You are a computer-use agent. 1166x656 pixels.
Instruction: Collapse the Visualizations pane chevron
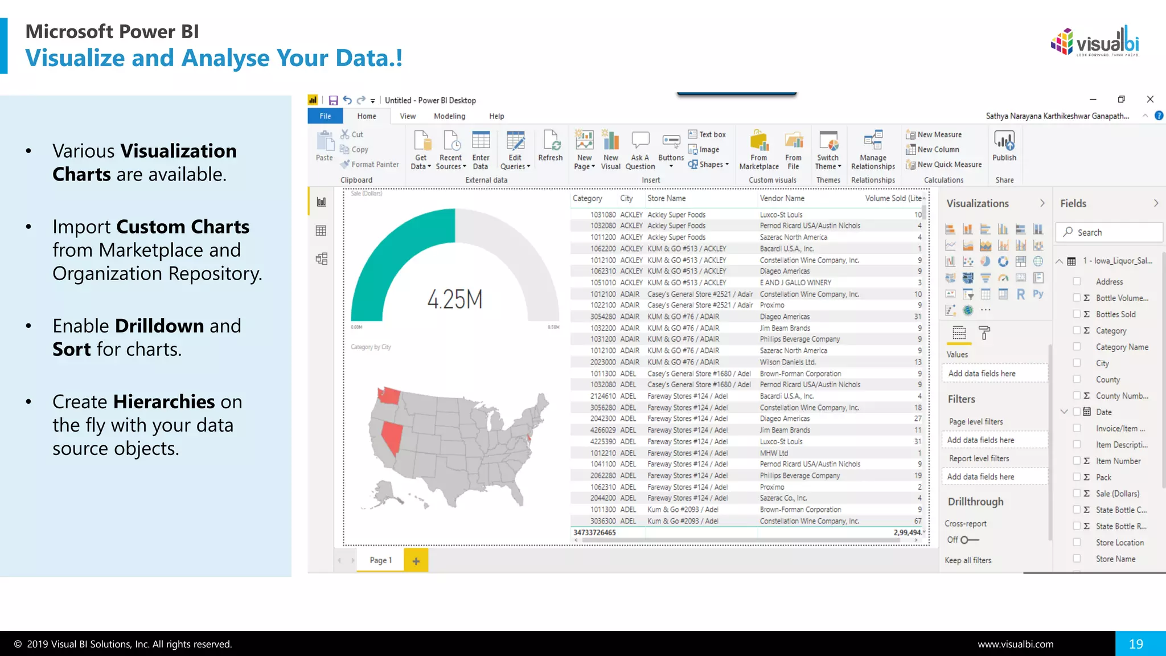pyautogui.click(x=1042, y=203)
